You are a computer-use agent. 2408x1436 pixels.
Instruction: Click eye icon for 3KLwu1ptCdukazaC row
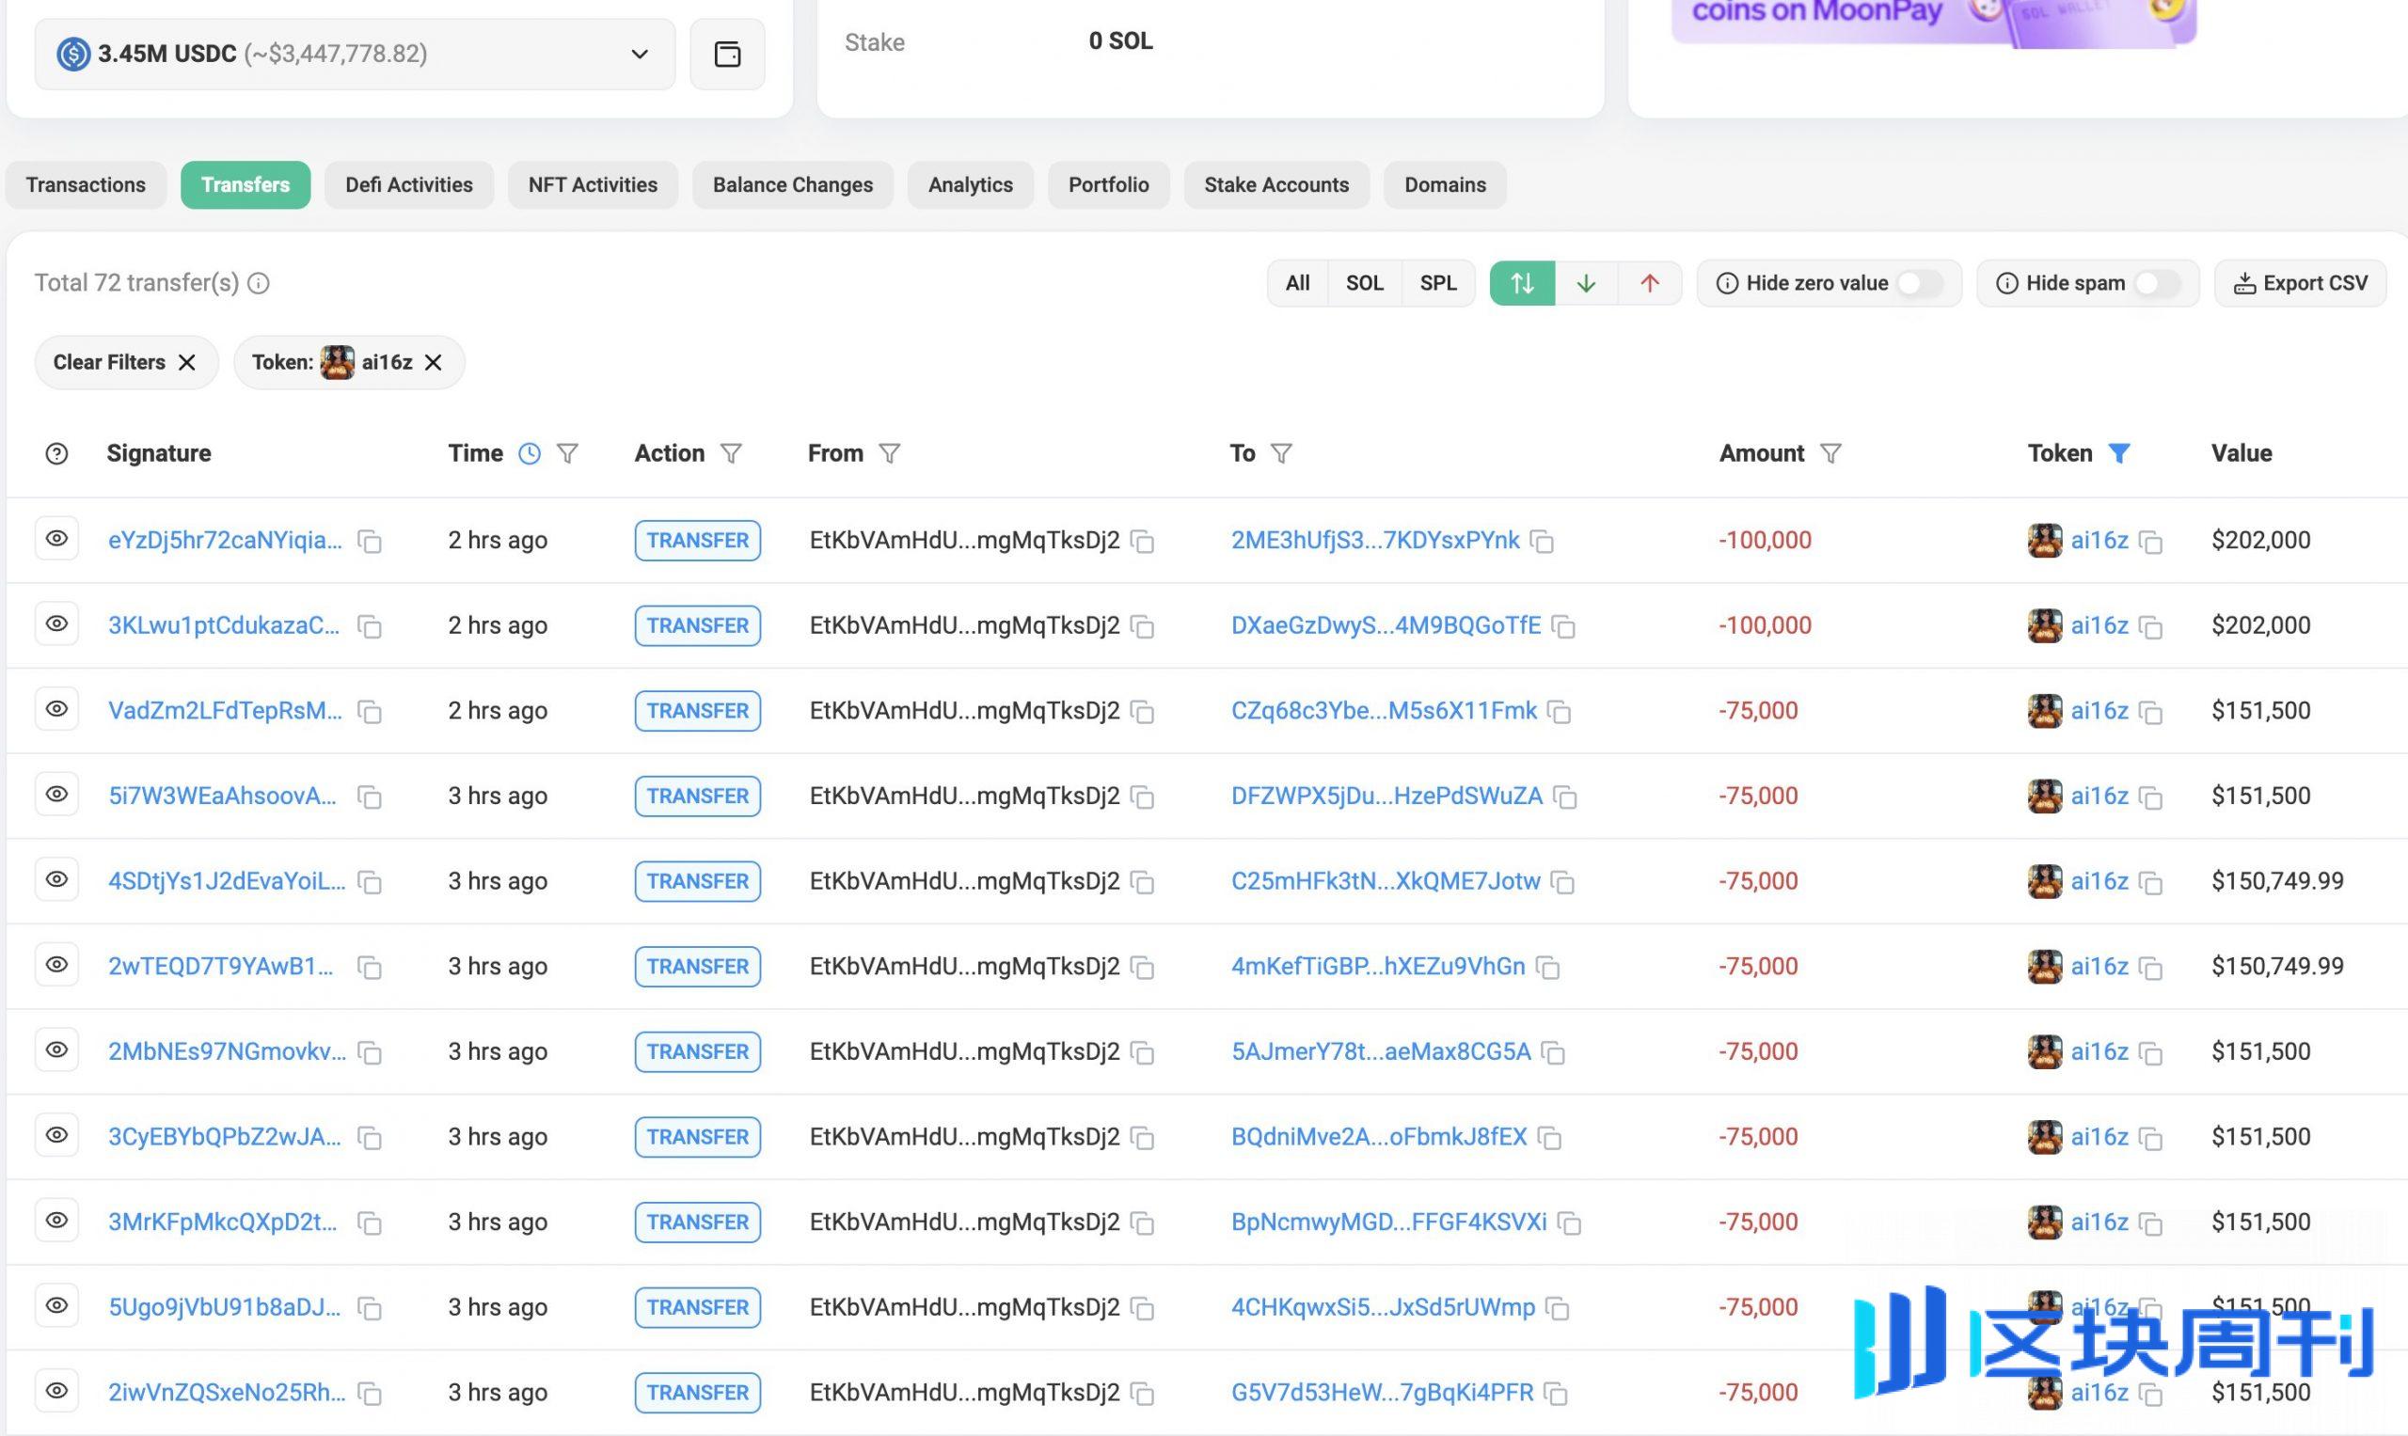[x=57, y=624]
